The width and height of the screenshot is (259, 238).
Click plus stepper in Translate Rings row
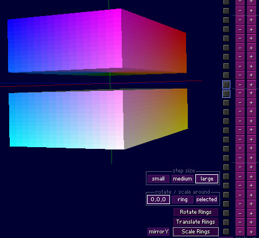[252, 222]
